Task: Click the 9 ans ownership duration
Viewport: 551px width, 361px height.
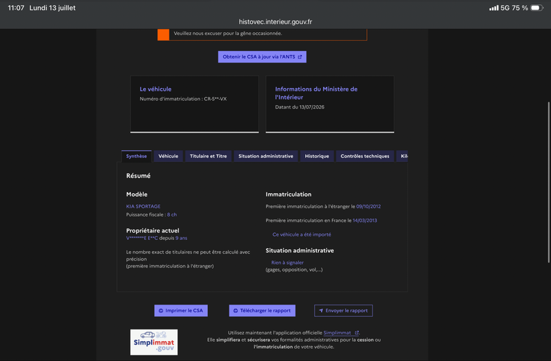Action: click(x=181, y=238)
